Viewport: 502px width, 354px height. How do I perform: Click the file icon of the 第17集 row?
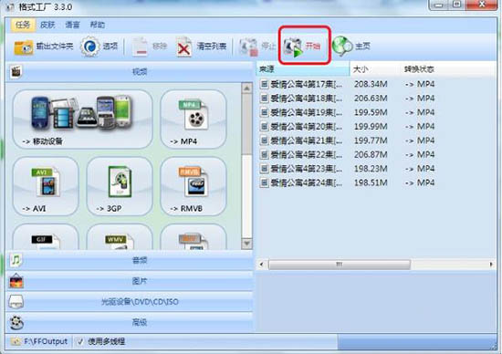(264, 84)
